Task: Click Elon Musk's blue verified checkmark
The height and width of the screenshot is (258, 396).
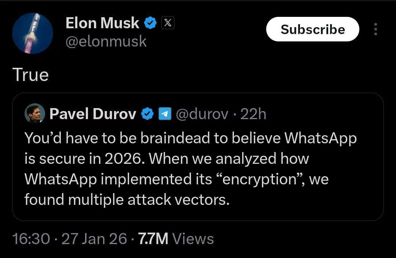Action: click(151, 24)
